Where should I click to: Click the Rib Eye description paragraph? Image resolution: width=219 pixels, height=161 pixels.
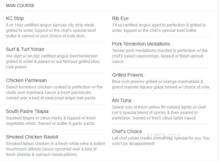(x=159, y=28)
